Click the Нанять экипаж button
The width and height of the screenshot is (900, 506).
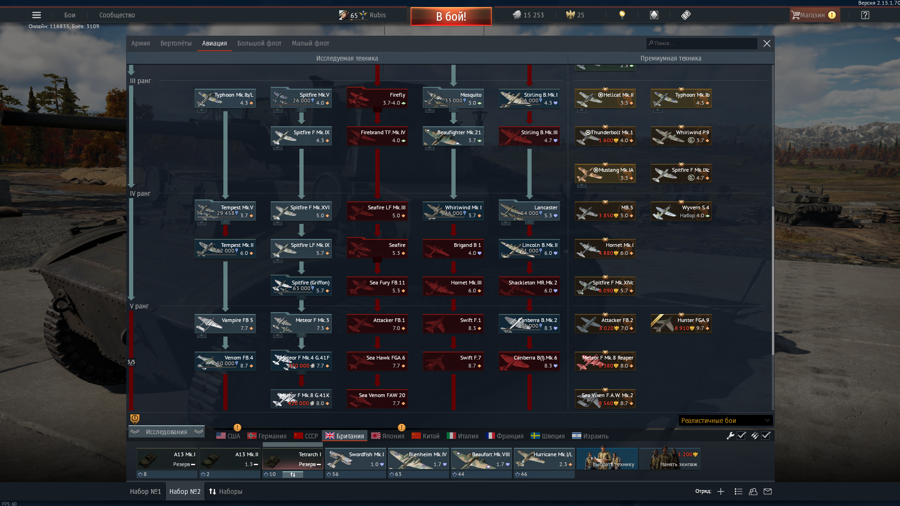coord(671,459)
